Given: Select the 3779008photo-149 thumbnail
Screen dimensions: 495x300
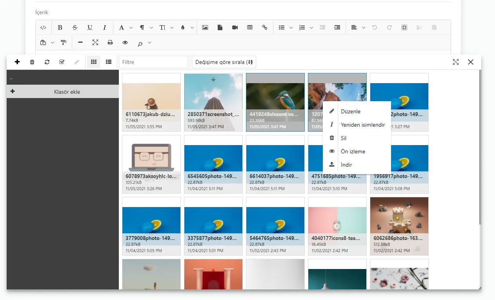Looking at the screenshot, I should [x=151, y=226].
